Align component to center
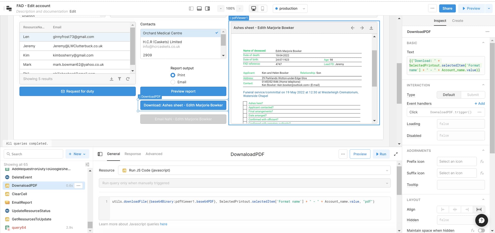This screenshot has height=233, width=495. click(x=455, y=209)
